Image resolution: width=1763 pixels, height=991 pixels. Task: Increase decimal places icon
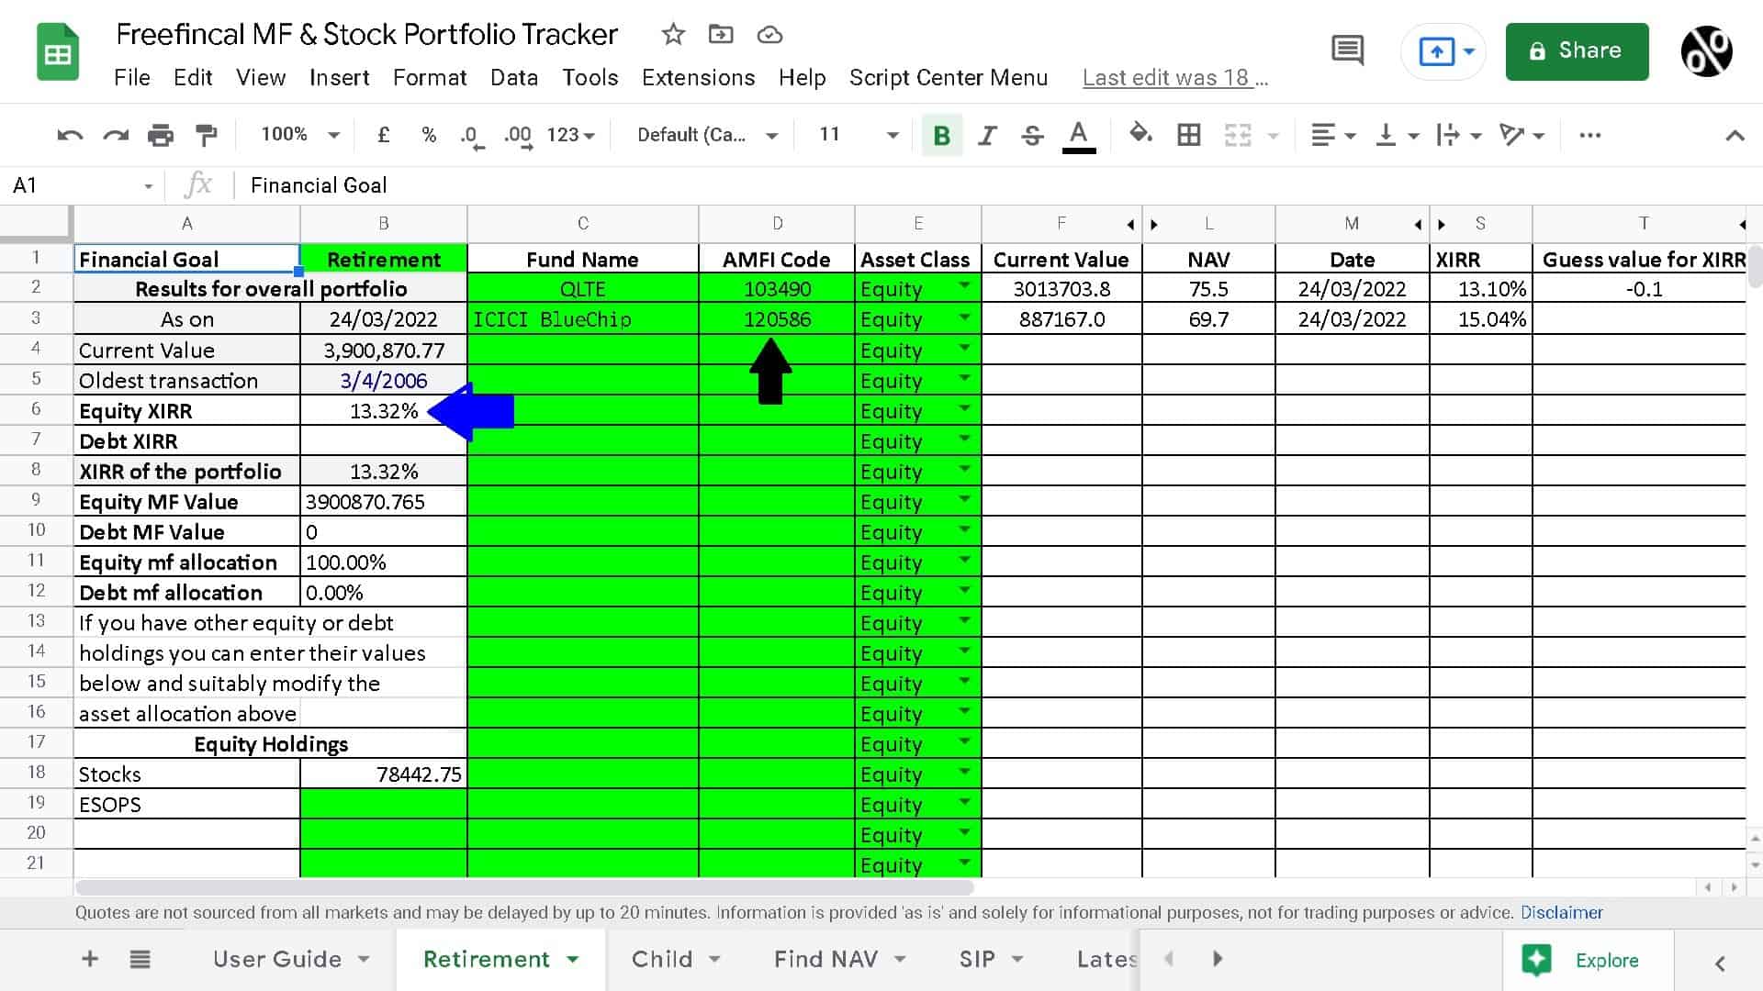(518, 136)
